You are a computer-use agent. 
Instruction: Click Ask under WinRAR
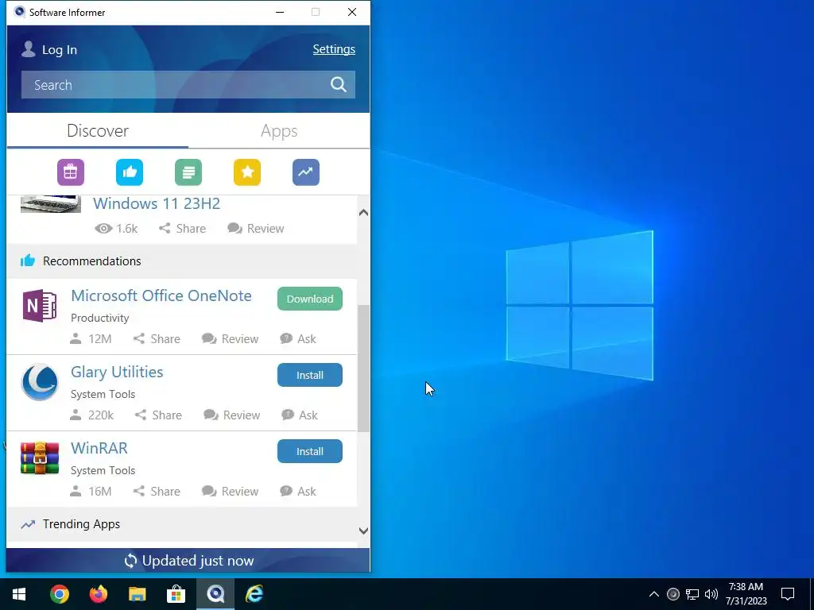pos(298,491)
